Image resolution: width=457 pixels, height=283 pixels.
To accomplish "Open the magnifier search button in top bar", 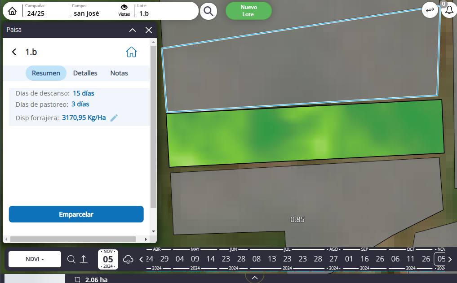I will [209, 11].
